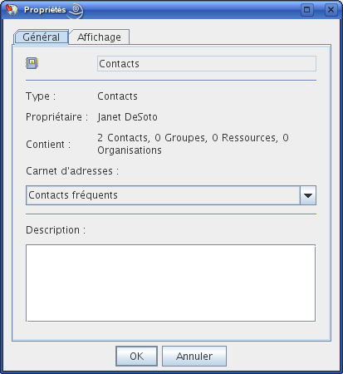The image size is (343, 374).
Task: Focus the Contacts folder name field
Action: pos(207,64)
